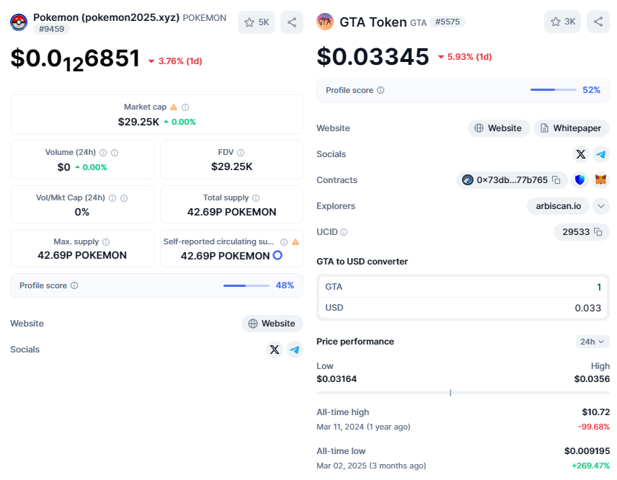The image size is (617, 480).
Task: Click GTA 52% profile score bar
Action: [x=554, y=89]
